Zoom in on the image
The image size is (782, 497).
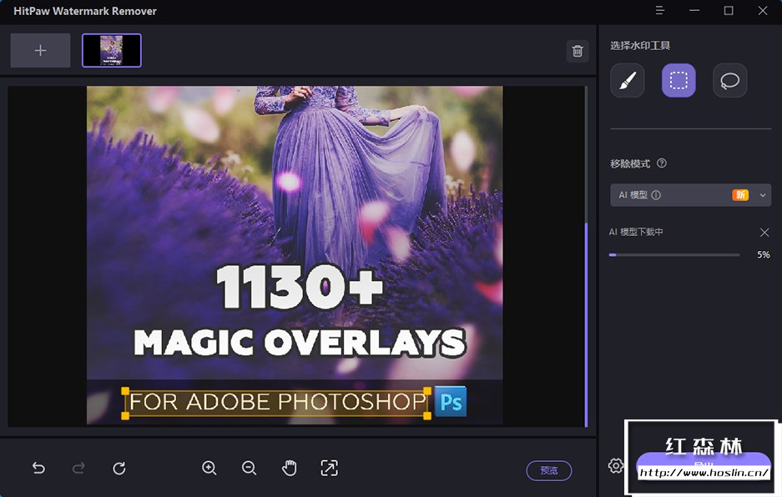[209, 468]
